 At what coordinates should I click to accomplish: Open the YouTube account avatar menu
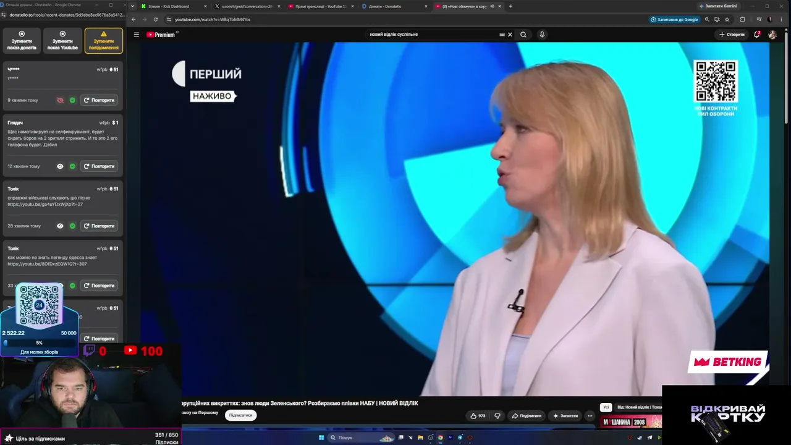(772, 35)
